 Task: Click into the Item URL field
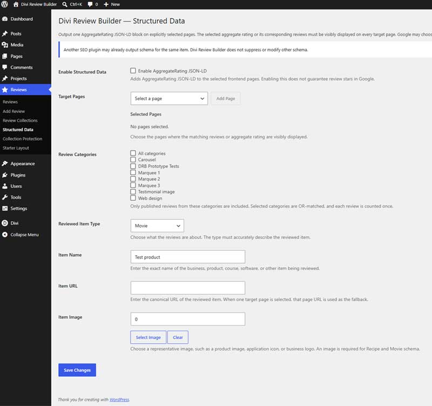point(187,288)
